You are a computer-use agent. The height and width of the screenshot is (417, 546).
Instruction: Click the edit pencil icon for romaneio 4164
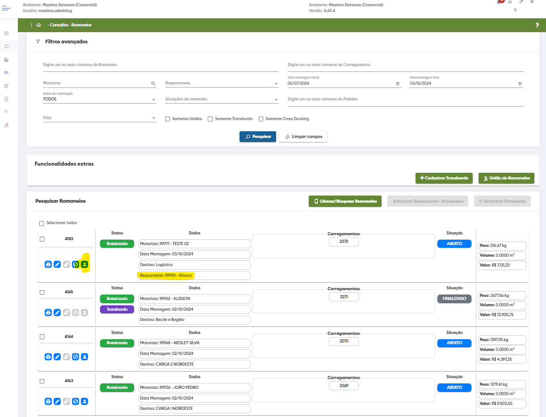click(57, 357)
